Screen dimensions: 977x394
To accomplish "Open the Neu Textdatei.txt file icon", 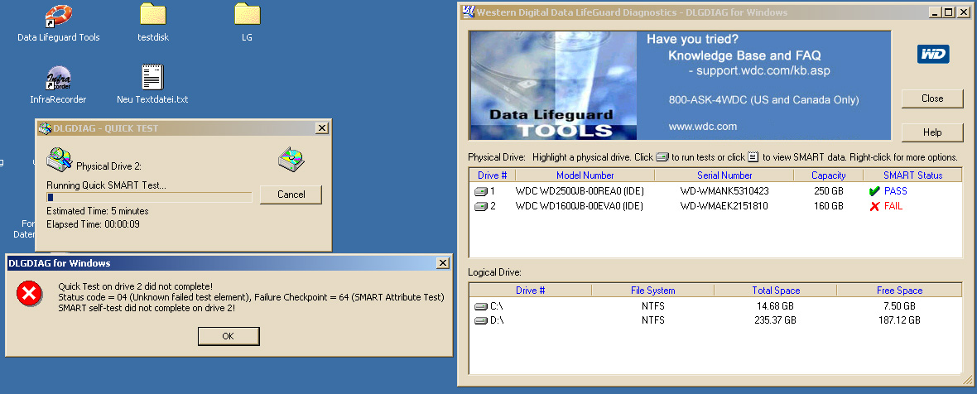I will (152, 77).
